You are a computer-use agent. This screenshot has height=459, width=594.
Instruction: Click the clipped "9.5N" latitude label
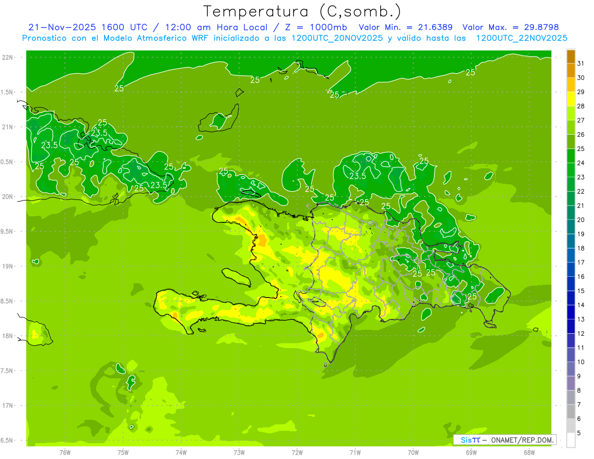[7, 232]
